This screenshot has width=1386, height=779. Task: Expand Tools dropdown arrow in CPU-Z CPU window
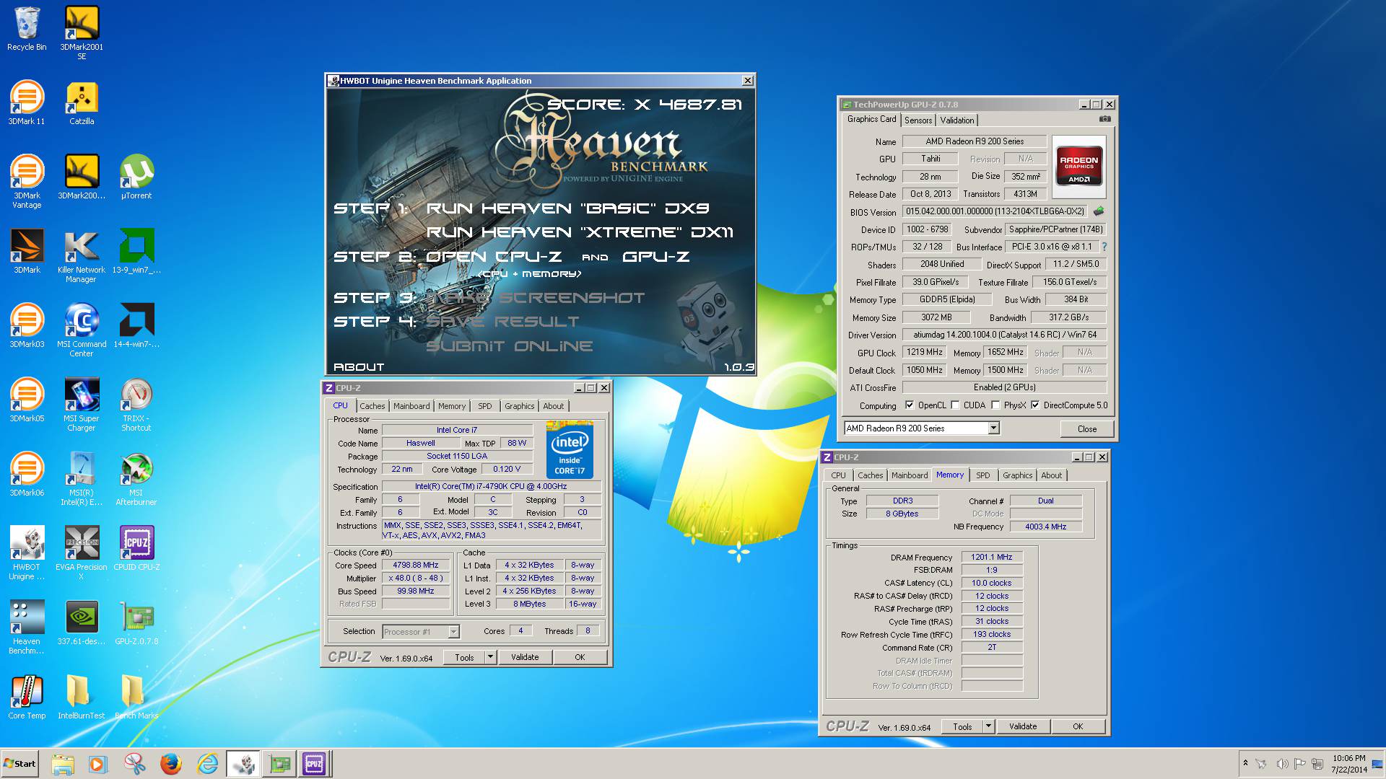(490, 657)
